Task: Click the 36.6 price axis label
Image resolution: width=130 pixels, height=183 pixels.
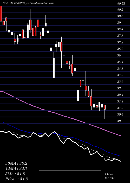Action: pos(120,49)
